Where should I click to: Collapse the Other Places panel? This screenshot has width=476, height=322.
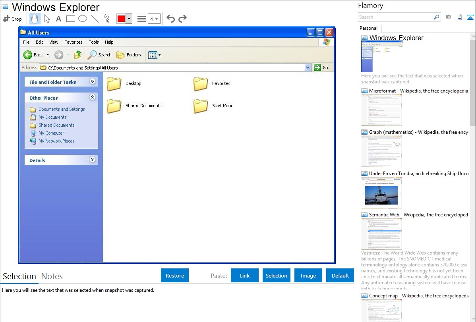[x=92, y=97]
